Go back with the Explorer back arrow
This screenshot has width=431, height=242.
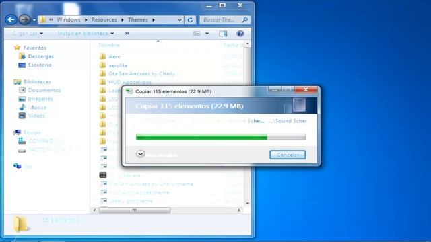11,19
